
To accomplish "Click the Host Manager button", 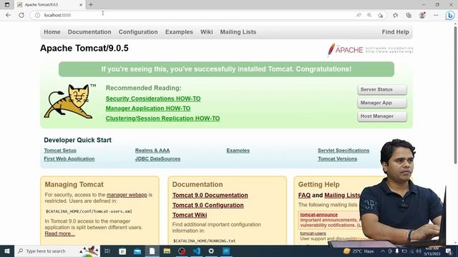I will coord(382,116).
